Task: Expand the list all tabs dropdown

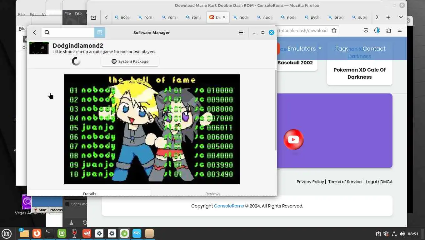Action: (401, 17)
